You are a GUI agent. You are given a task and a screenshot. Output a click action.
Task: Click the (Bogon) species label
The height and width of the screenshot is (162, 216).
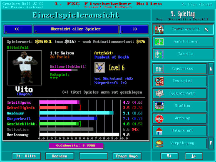pos(24,94)
